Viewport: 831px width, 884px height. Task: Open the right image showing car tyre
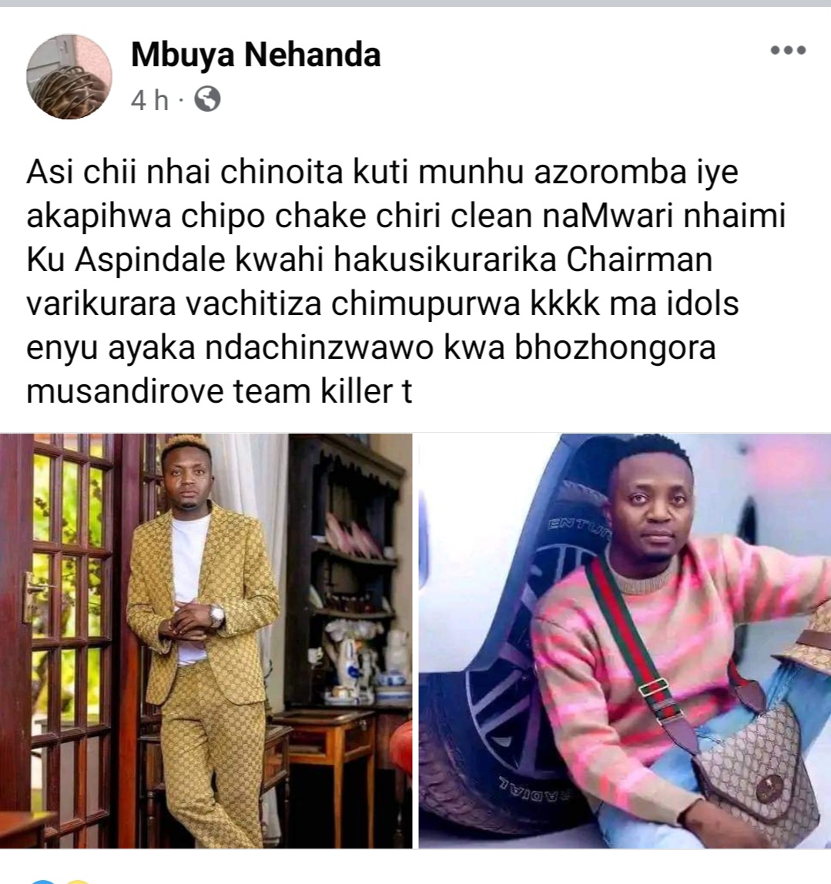625,641
